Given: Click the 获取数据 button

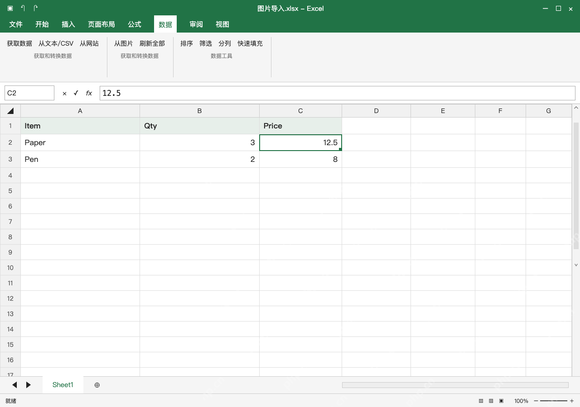Looking at the screenshot, I should (x=19, y=43).
